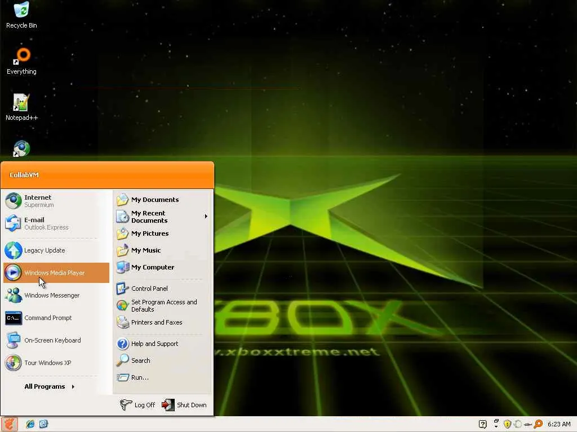Click the CollabVM user name header
The image size is (577, 432).
pyautogui.click(x=24, y=175)
